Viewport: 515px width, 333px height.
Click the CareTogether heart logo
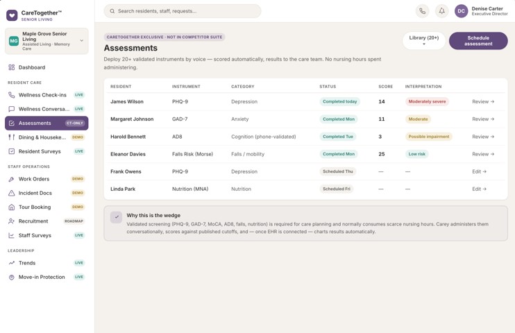click(x=12, y=15)
